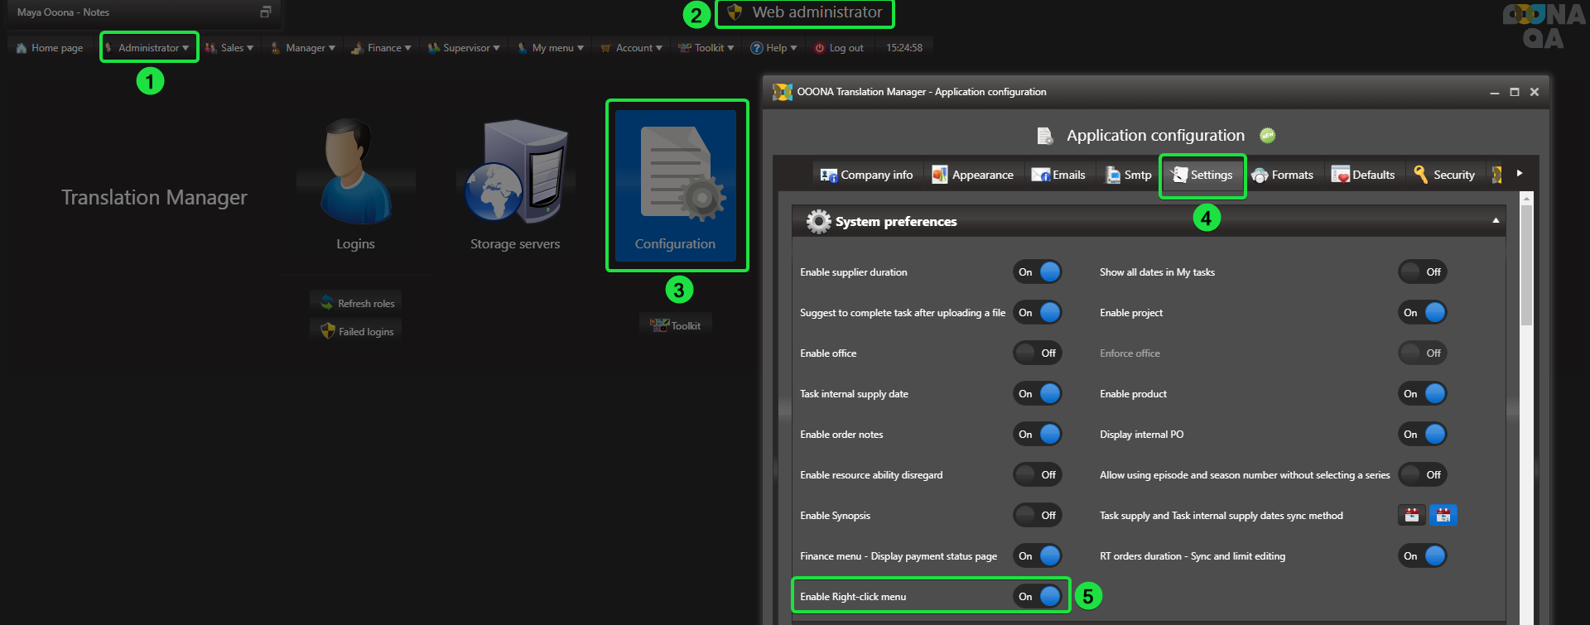Select the first sync method calendar icon
Screen dimensions: 1590x625
click(x=1412, y=515)
